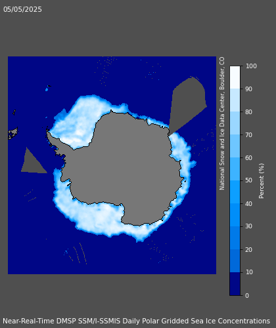Select the 30-40 percent blue band
Screen dimensions: 276x328
[x=235, y=215]
